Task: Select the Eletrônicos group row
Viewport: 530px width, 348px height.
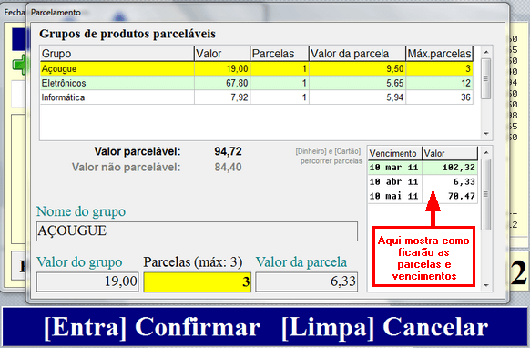Action: (x=256, y=83)
